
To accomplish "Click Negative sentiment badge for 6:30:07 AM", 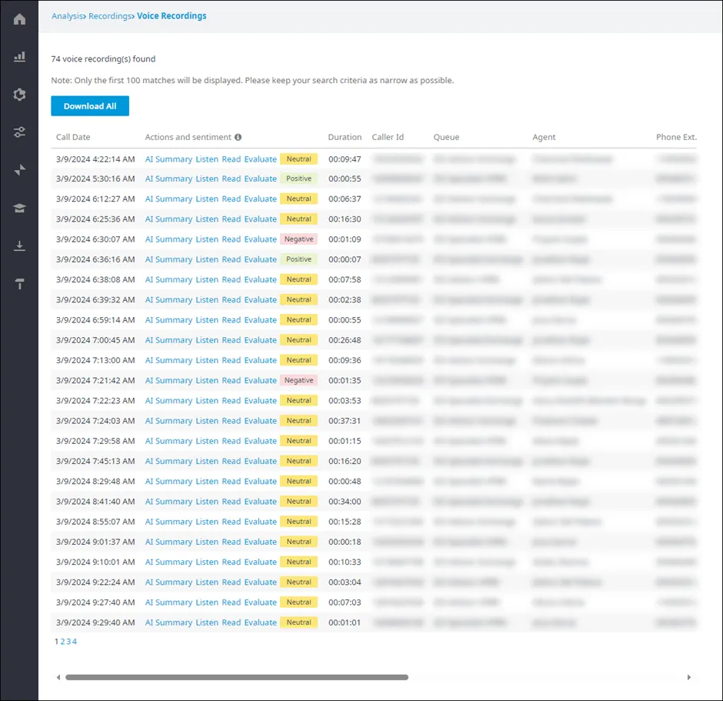I will [298, 239].
